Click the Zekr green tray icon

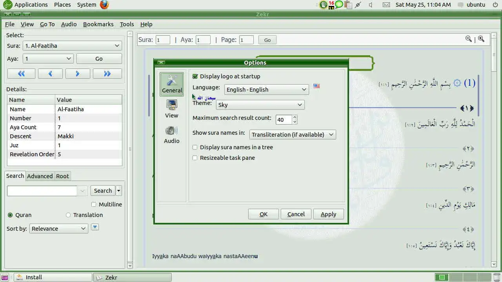point(323,5)
